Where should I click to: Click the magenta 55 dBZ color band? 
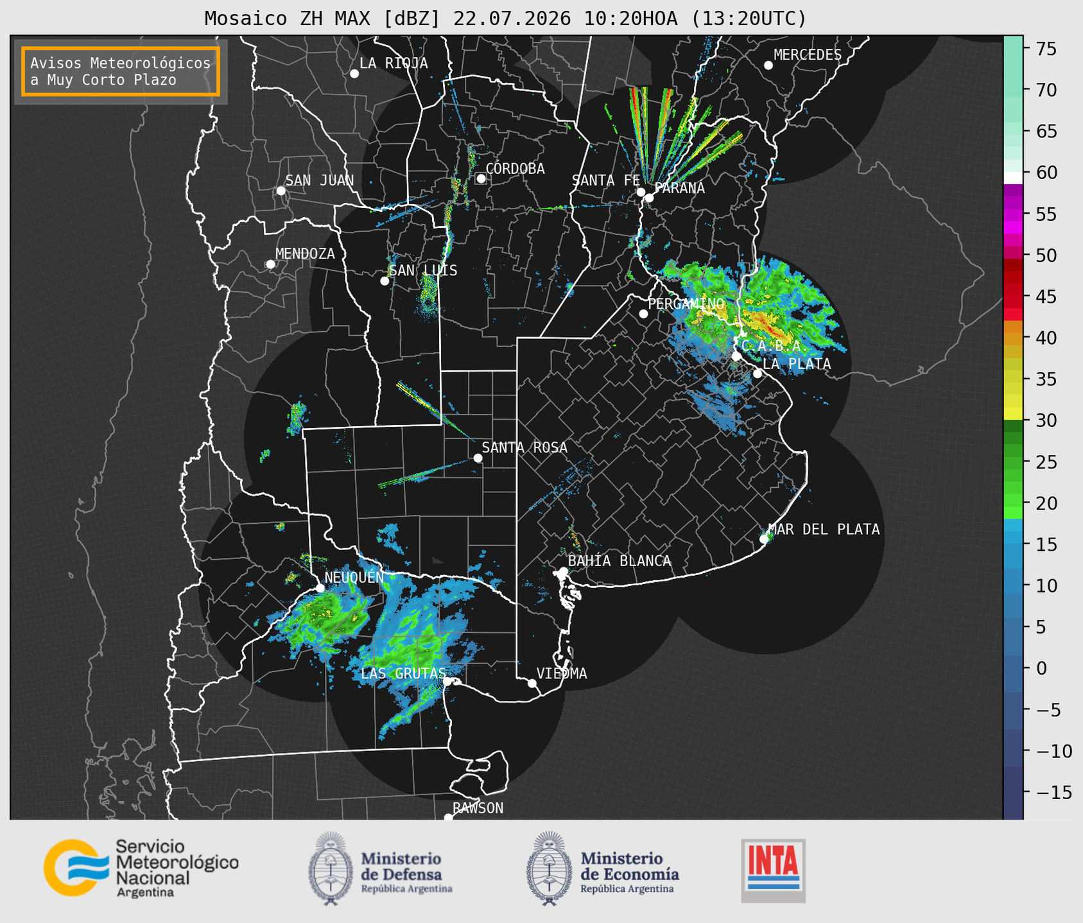pos(1013,214)
